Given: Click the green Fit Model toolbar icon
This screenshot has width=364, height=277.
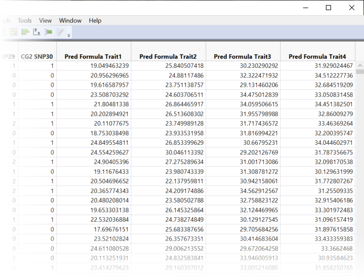Looking at the screenshot, I should click(x=48, y=32).
